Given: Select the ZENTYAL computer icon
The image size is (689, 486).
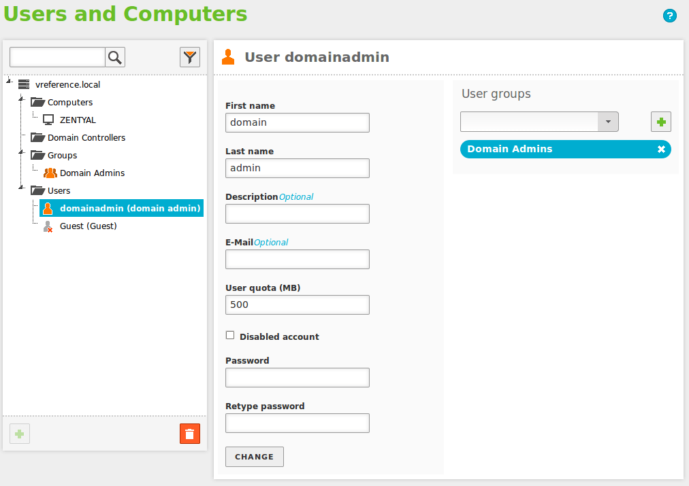Looking at the screenshot, I should coord(48,120).
